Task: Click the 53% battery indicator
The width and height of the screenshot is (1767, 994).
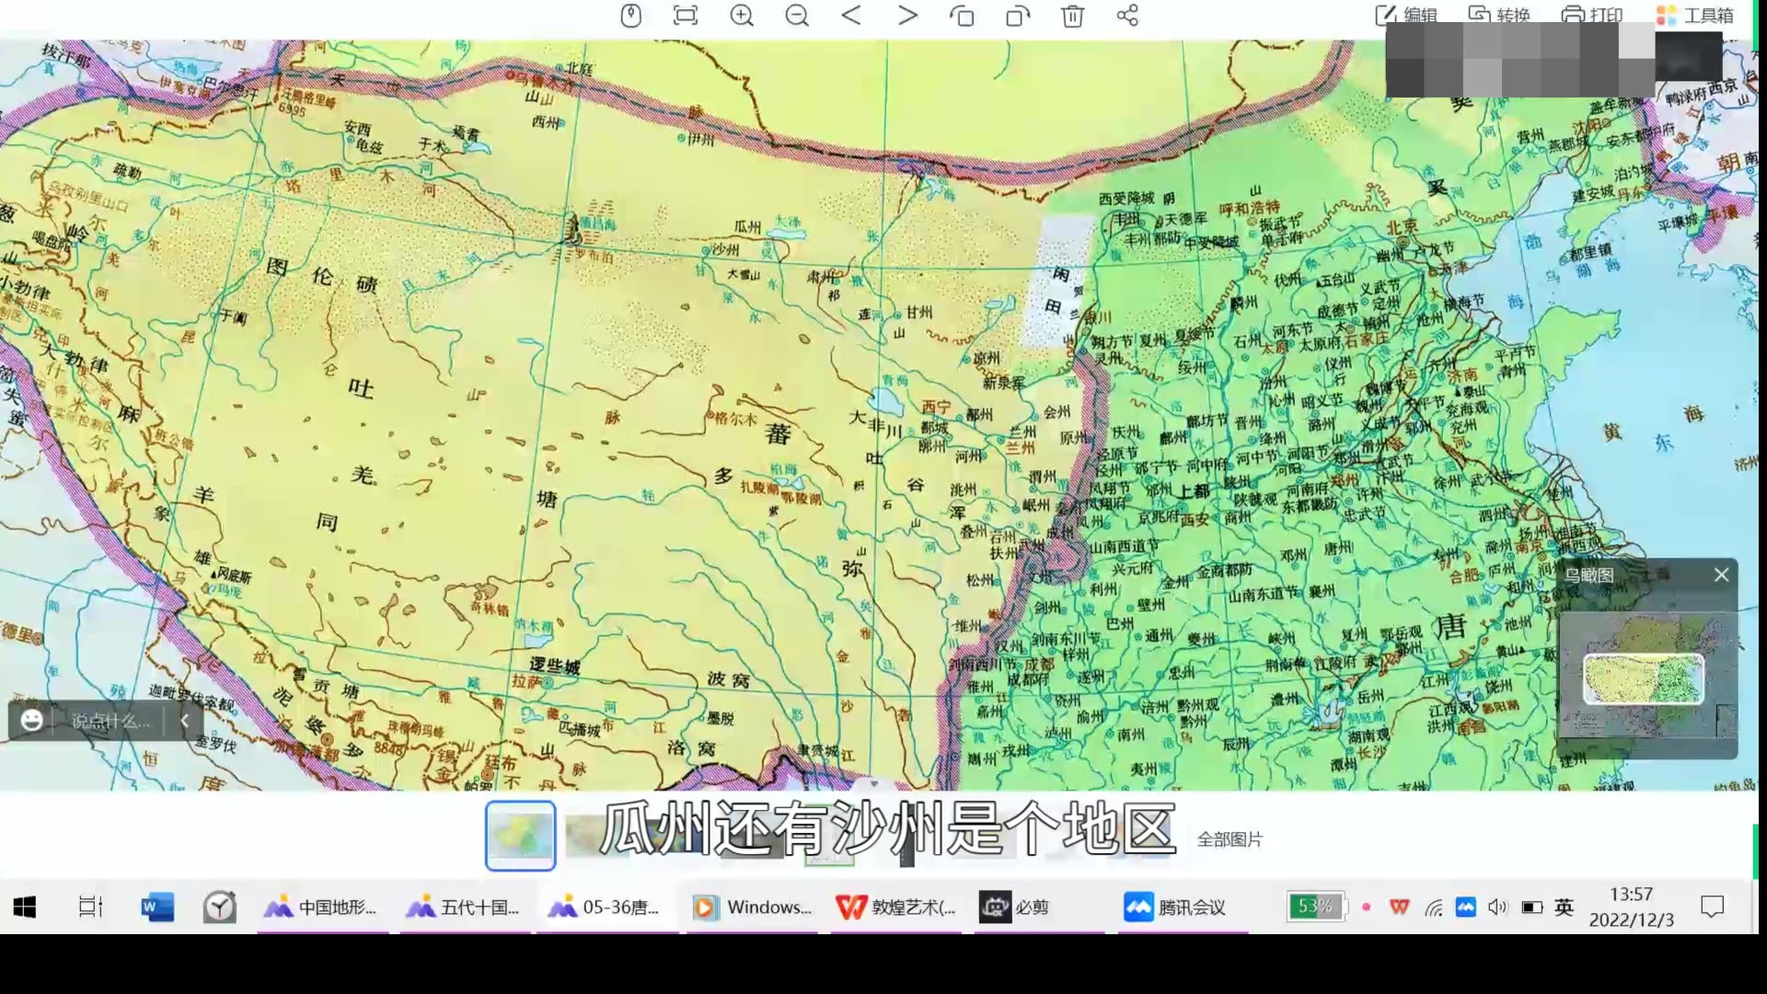Action: 1315,907
